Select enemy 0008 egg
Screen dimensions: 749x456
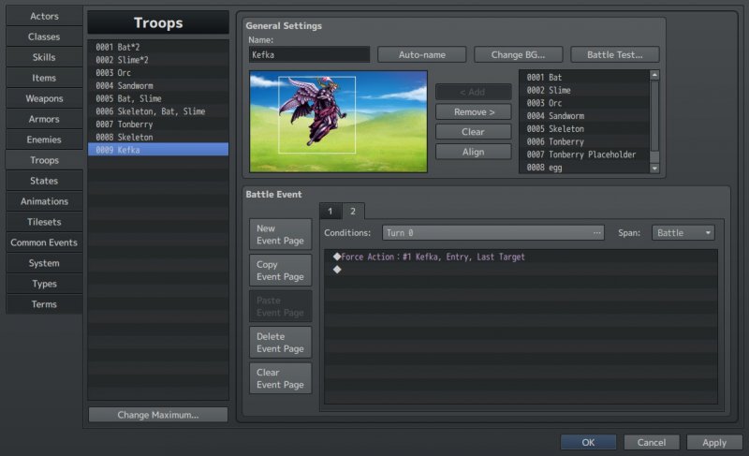[x=584, y=167]
